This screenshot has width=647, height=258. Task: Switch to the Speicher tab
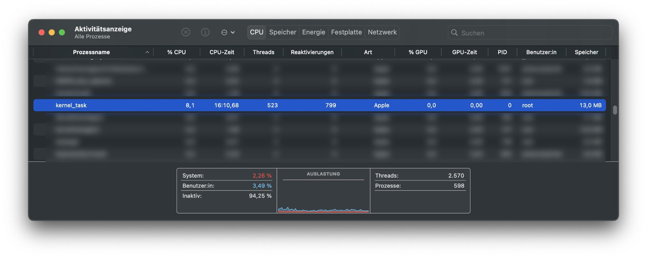[x=283, y=32]
